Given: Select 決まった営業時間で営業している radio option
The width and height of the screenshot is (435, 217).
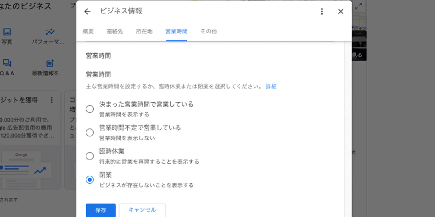Looking at the screenshot, I should 90,109.
